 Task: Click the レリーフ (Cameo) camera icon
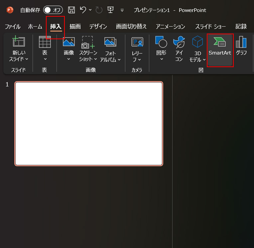(x=137, y=42)
